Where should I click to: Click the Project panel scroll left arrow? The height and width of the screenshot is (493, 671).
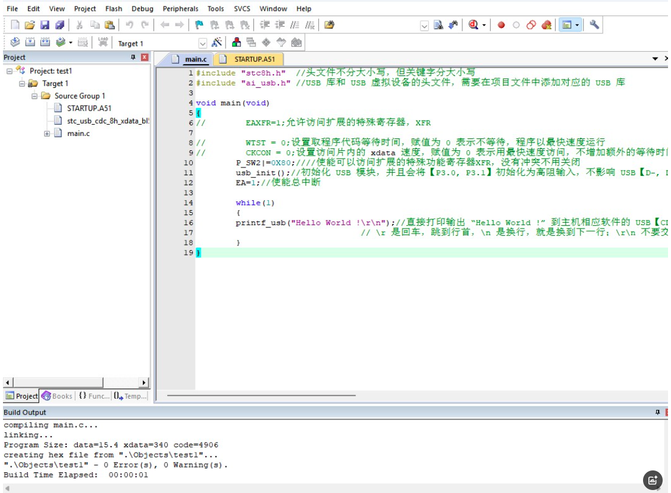tap(8, 383)
